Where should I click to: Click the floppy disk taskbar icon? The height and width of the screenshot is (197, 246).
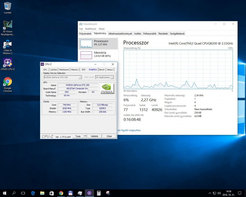[x=71, y=193]
